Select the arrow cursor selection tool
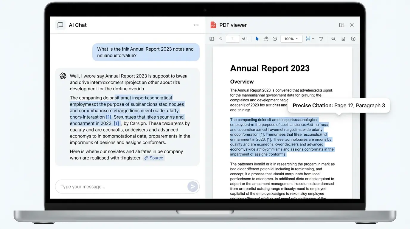Image resolution: width=410 pixels, height=229 pixels. tap(257, 39)
